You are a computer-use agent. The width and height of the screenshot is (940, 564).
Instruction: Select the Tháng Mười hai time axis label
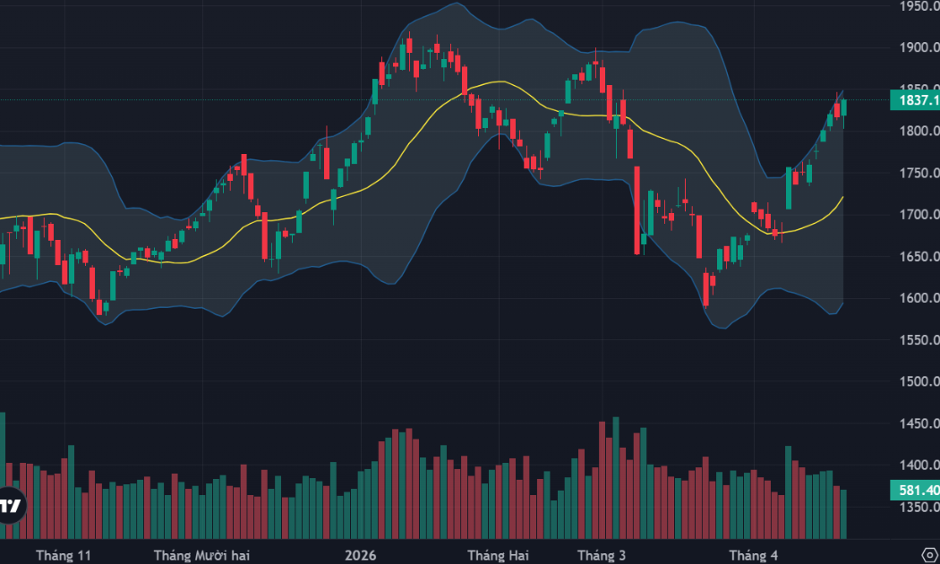(x=201, y=556)
